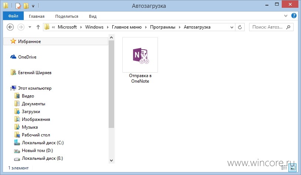Select Евгений Ширяев user folder

click(x=35, y=73)
